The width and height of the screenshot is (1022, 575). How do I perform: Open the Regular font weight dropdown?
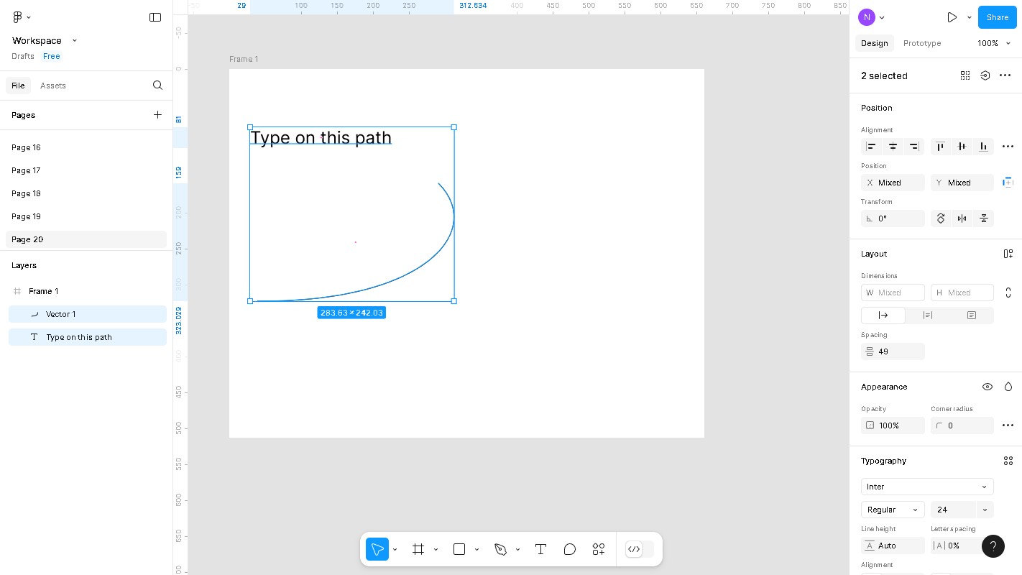pos(892,510)
